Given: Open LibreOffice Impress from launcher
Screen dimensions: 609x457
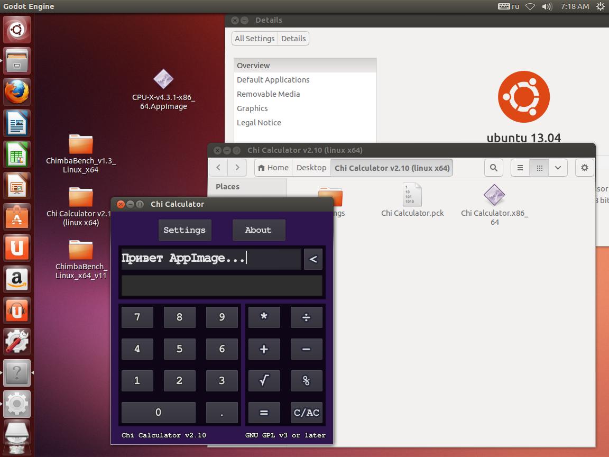Looking at the screenshot, I should (17, 186).
